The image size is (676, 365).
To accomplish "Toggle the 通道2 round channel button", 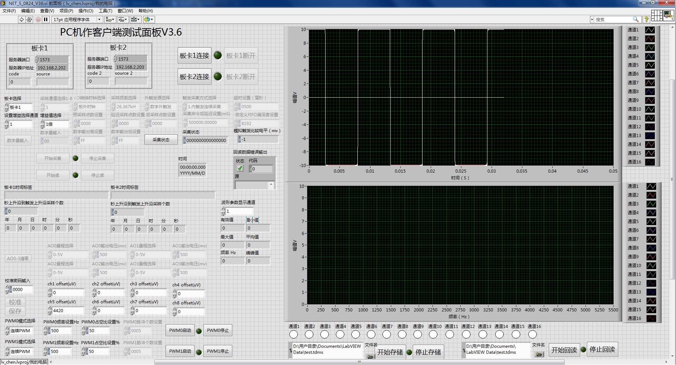I will click(309, 334).
